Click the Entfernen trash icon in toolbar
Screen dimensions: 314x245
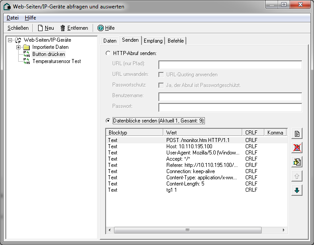pyautogui.click(x=63, y=28)
